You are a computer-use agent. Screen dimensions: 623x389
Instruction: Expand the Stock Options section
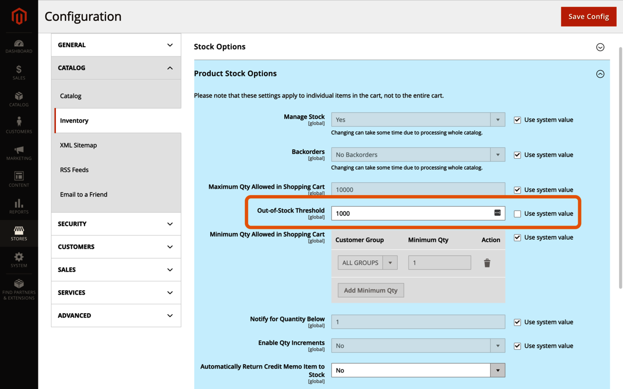coord(600,47)
